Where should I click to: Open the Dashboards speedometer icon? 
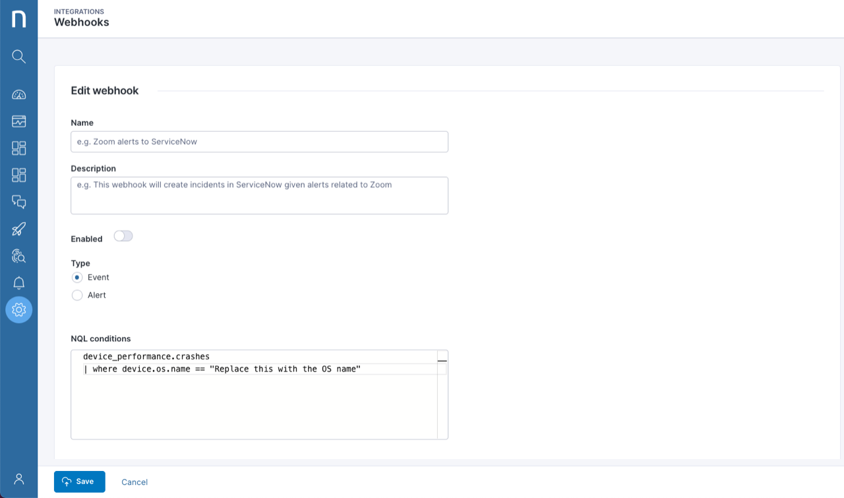point(18,94)
